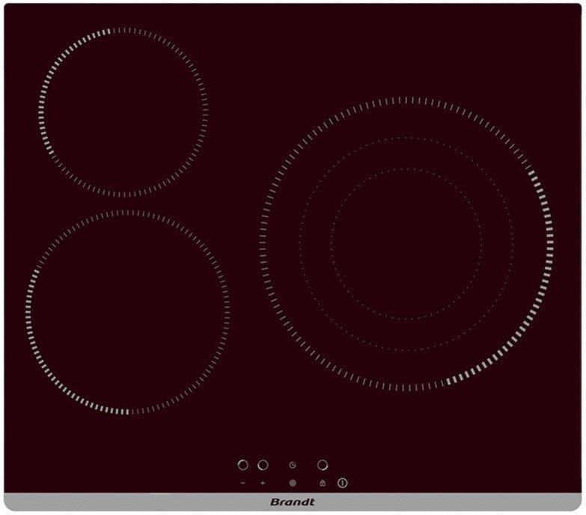This screenshot has width=586, height=515.
Task: Tap the small round icon below the timer
Action: tap(293, 484)
